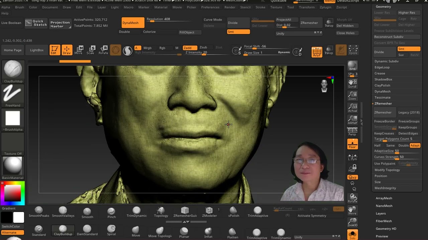Pick a color in the color picker square
The image size is (428, 240).
pos(12,193)
